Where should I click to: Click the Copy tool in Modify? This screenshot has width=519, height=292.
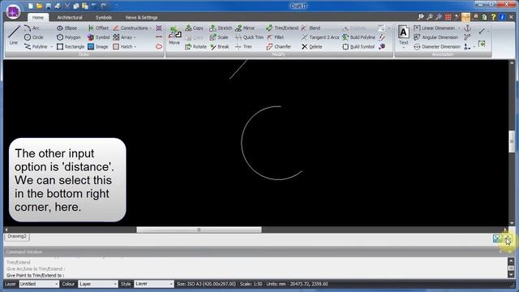195,28
